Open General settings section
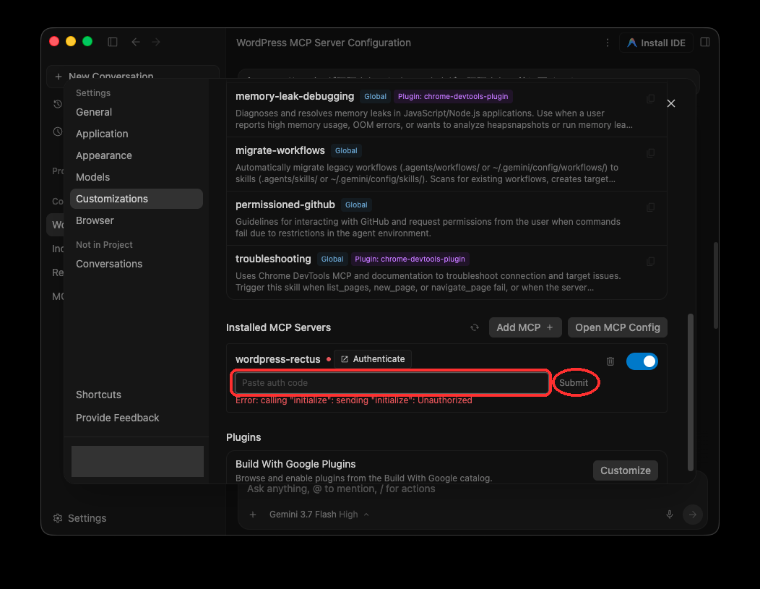This screenshot has width=760, height=589. pos(137,112)
